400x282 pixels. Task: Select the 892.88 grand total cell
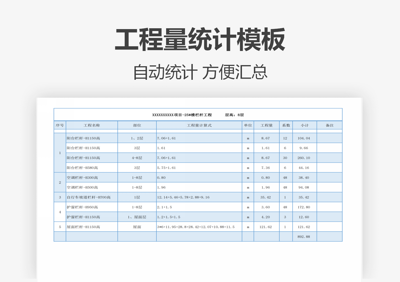point(304,237)
